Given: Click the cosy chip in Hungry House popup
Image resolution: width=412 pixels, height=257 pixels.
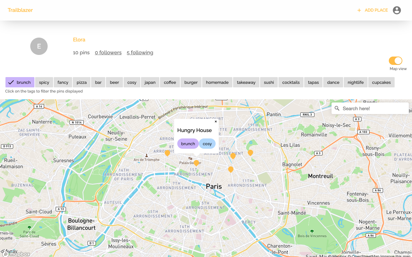Looking at the screenshot, I should pos(207,144).
